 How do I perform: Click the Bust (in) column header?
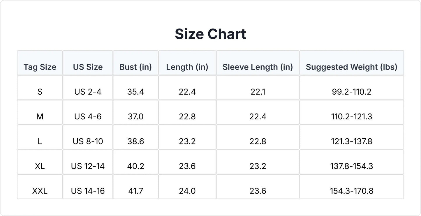135,63
